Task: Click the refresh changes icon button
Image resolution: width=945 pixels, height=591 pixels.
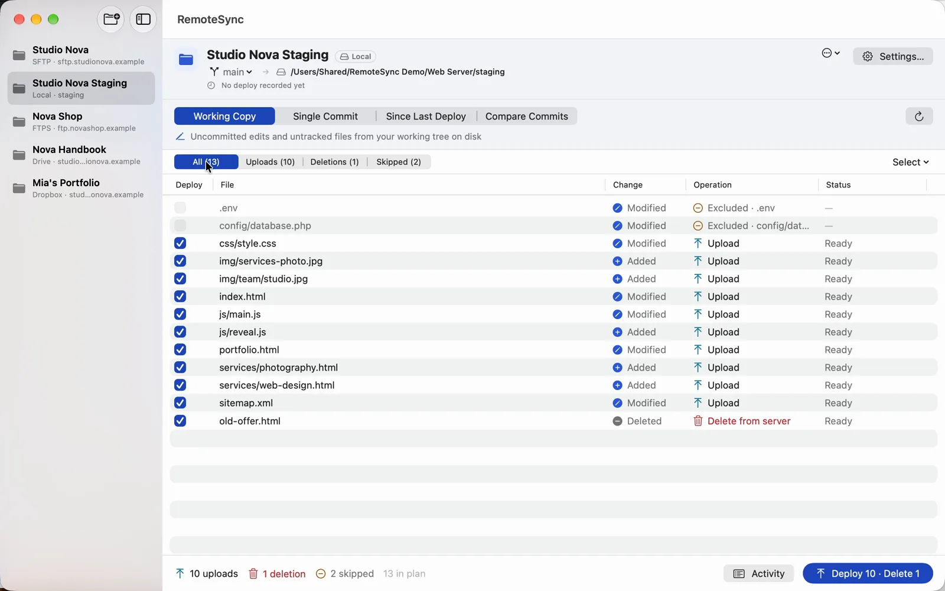Action: tap(919, 116)
